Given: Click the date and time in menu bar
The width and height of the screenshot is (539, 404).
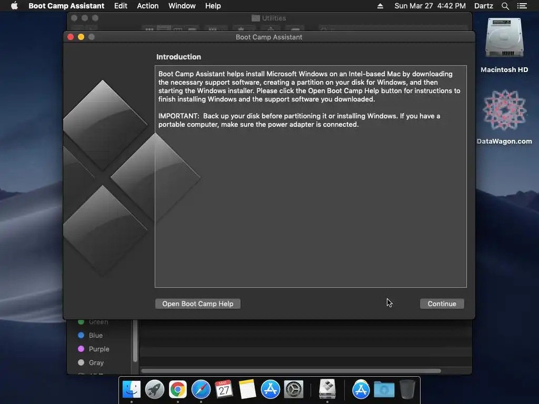Looking at the screenshot, I should pyautogui.click(x=430, y=6).
